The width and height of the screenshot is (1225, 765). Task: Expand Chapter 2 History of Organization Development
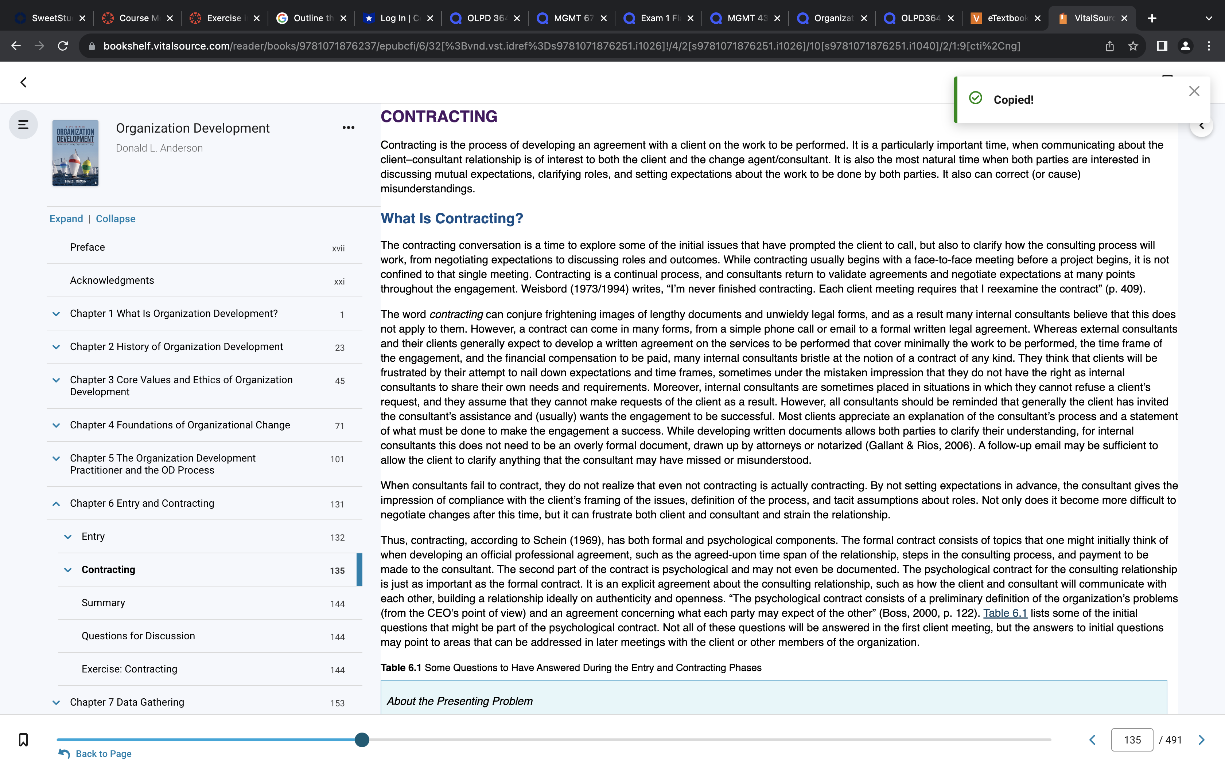[x=56, y=347]
